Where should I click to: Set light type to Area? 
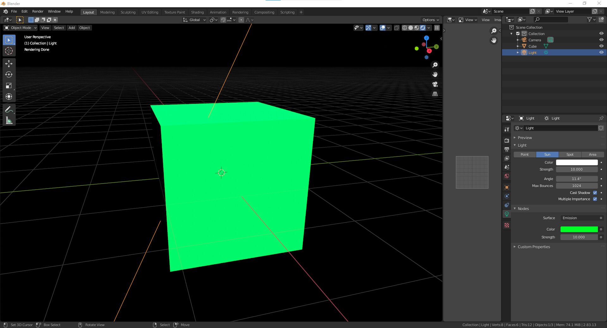(593, 155)
